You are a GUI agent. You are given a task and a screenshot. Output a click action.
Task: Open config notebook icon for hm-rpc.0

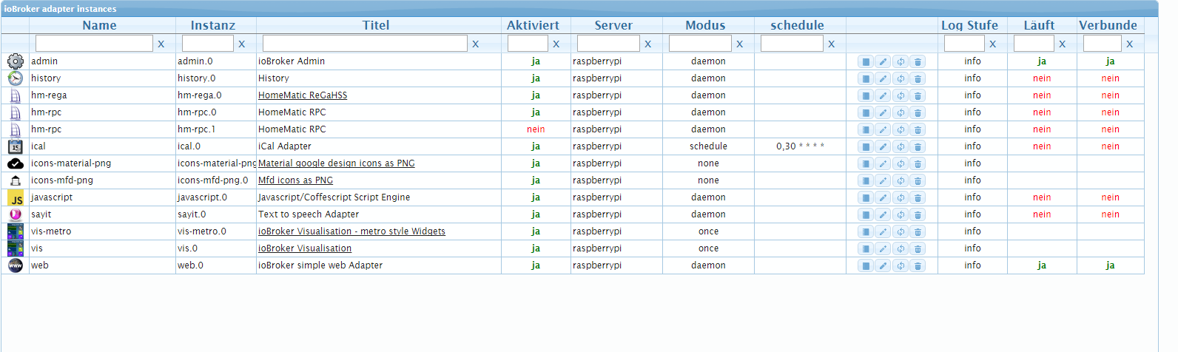tap(866, 112)
